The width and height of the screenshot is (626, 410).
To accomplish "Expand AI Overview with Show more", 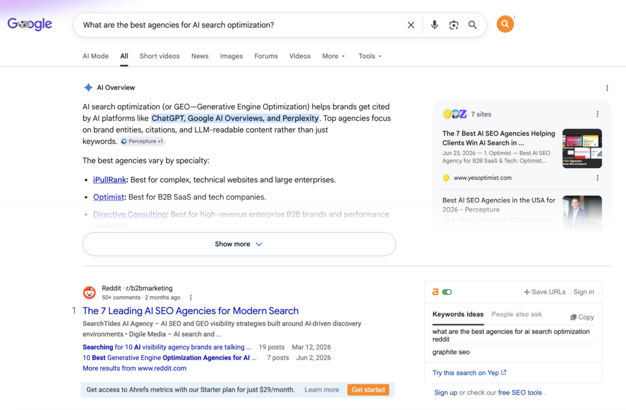I will [x=239, y=244].
